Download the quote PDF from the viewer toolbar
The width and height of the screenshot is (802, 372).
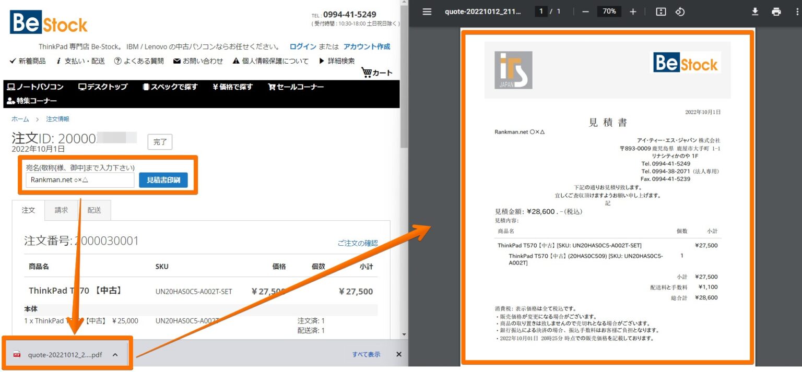coord(754,11)
